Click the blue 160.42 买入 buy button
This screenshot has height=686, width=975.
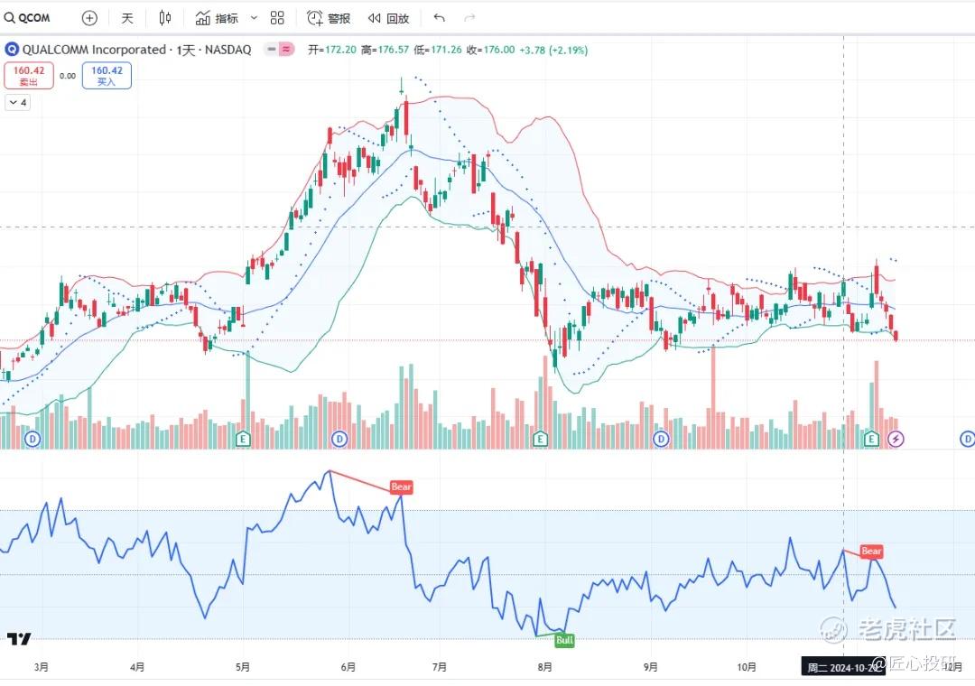[107, 75]
